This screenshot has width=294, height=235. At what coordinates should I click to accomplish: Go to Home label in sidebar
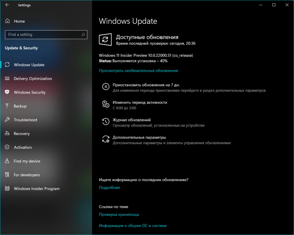[x=19, y=21]
